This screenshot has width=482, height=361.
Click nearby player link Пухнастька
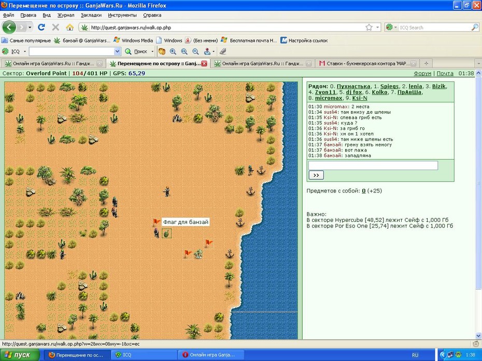coord(353,86)
